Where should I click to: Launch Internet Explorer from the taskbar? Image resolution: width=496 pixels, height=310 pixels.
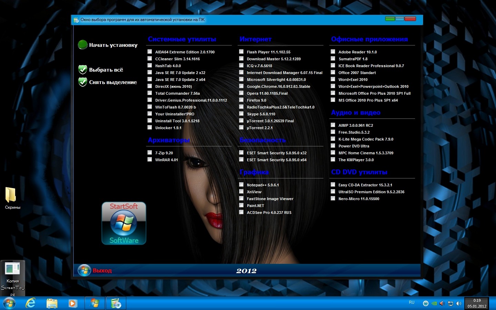point(31,303)
